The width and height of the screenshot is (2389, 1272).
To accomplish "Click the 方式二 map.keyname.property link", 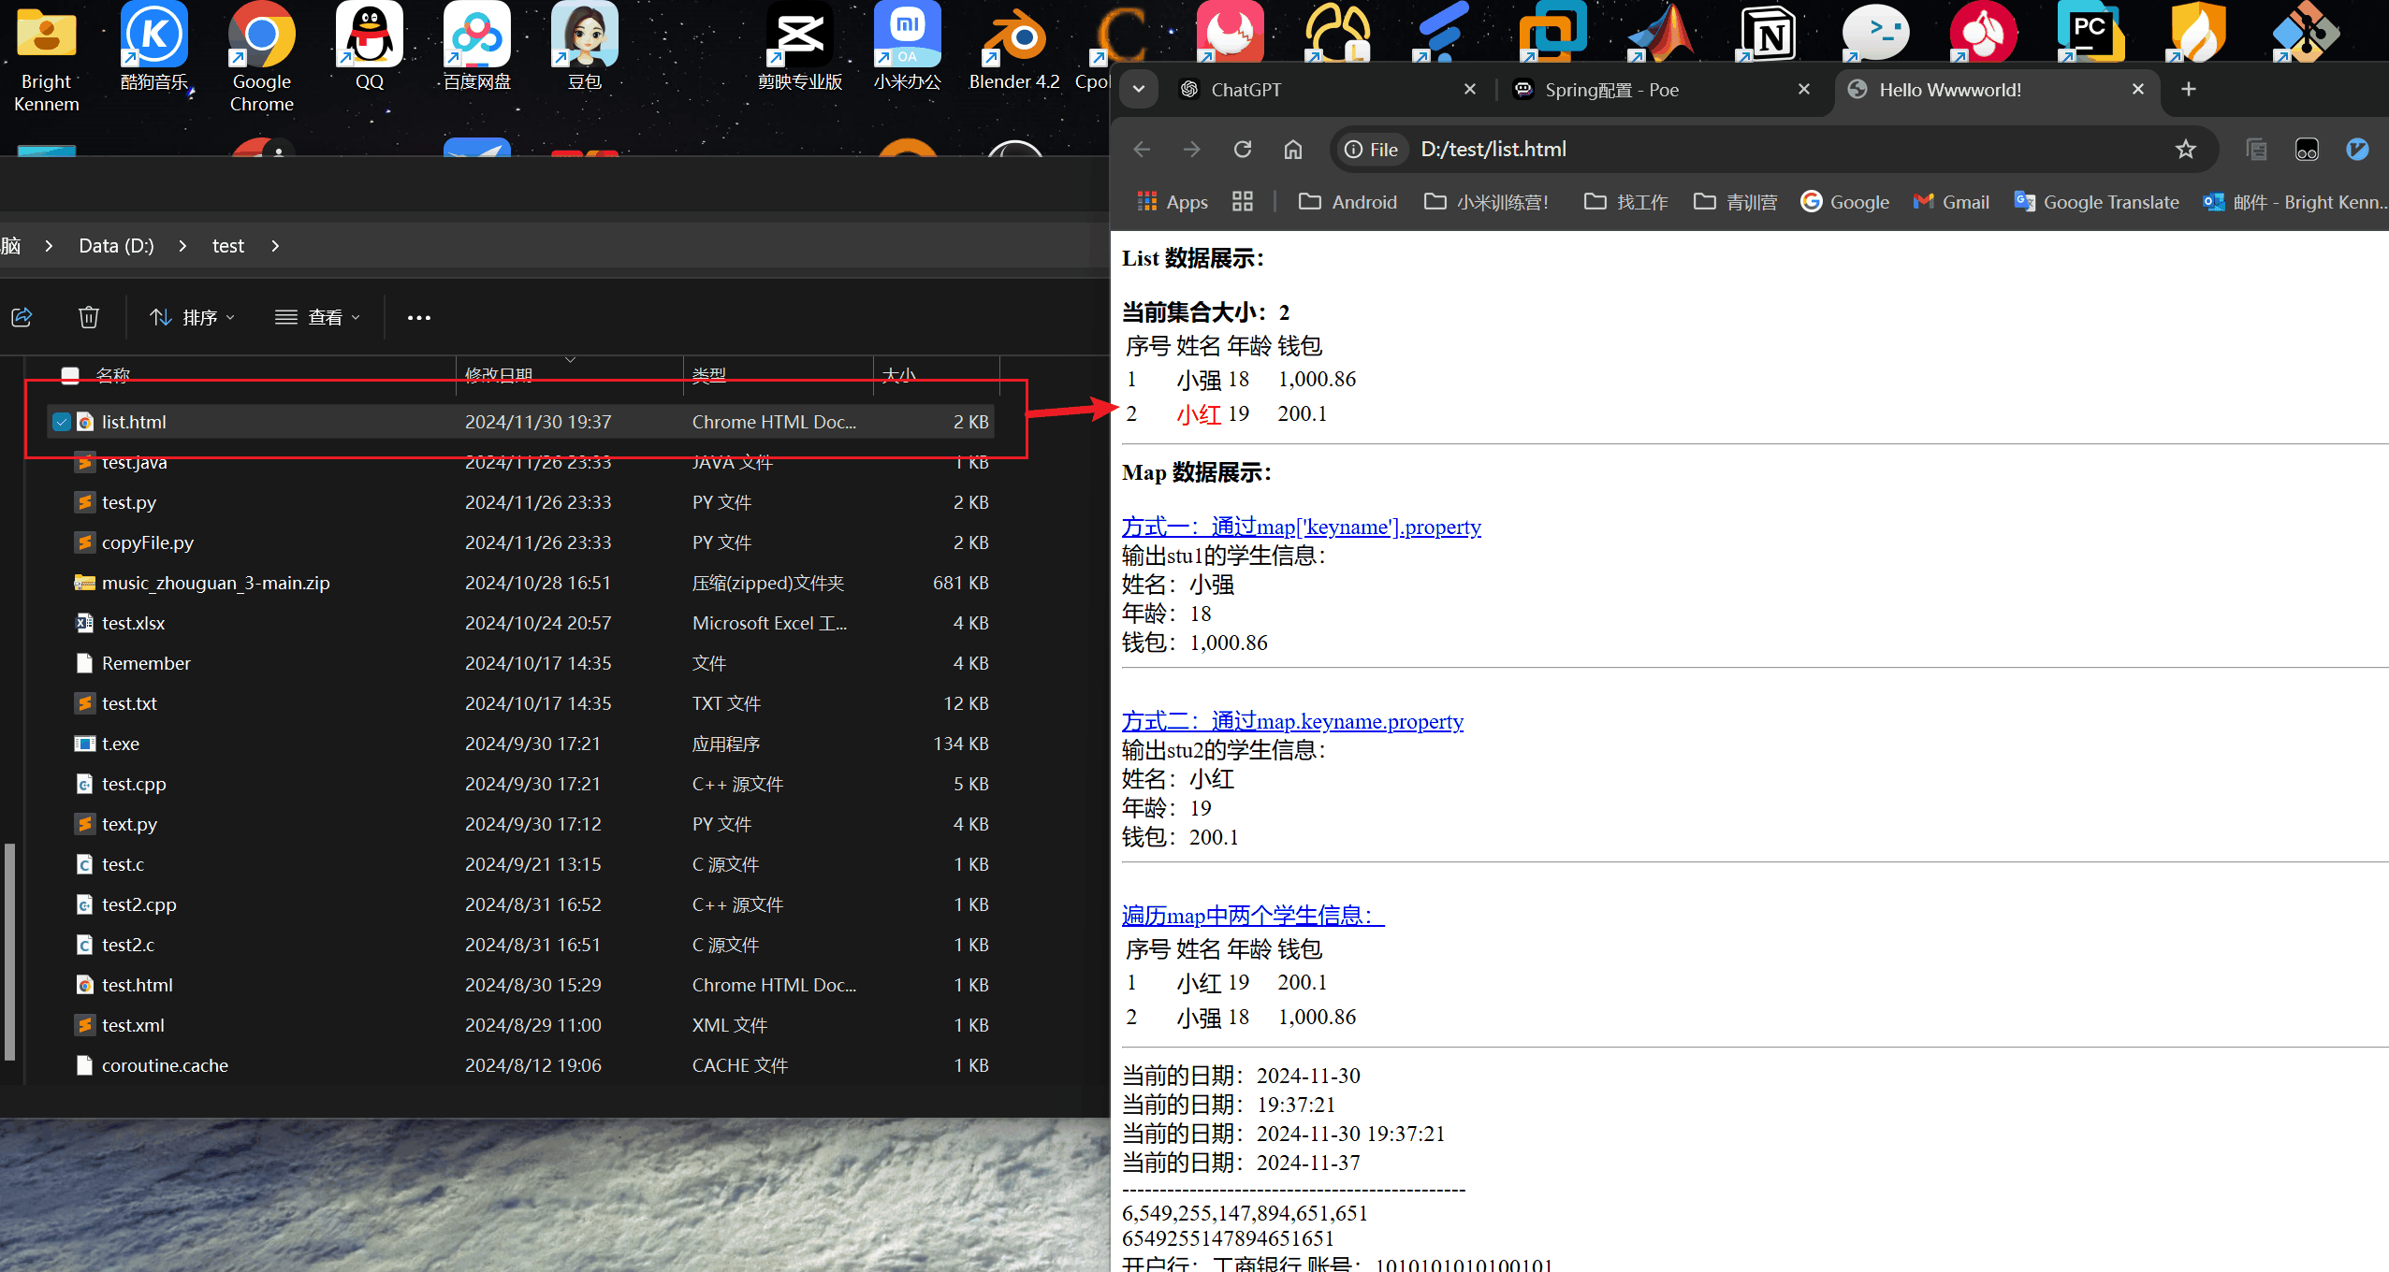I will [1291, 721].
